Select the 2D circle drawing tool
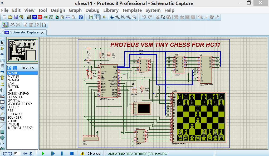269x156 pixels. pos(2,138)
